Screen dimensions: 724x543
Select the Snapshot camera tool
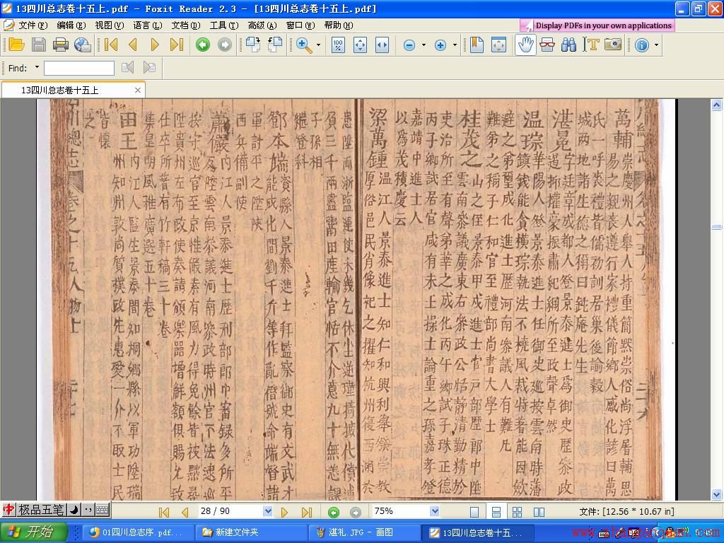tap(613, 45)
